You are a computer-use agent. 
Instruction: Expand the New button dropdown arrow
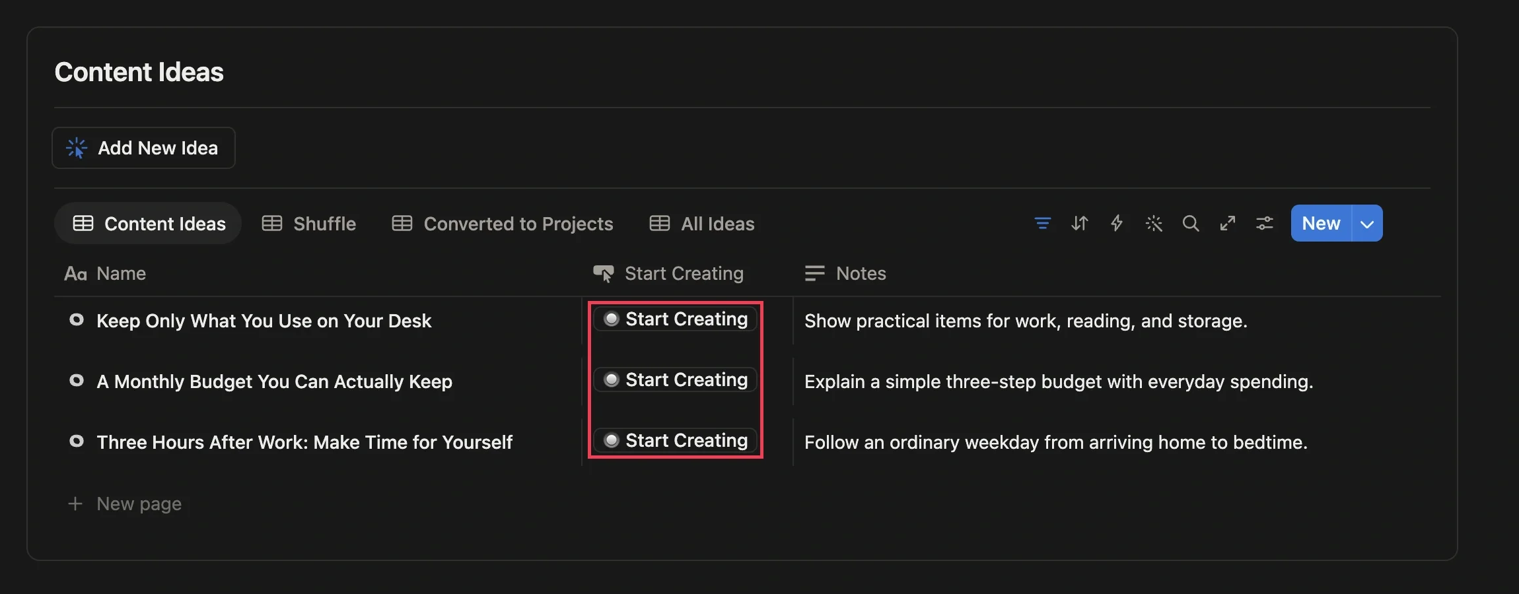1367,224
